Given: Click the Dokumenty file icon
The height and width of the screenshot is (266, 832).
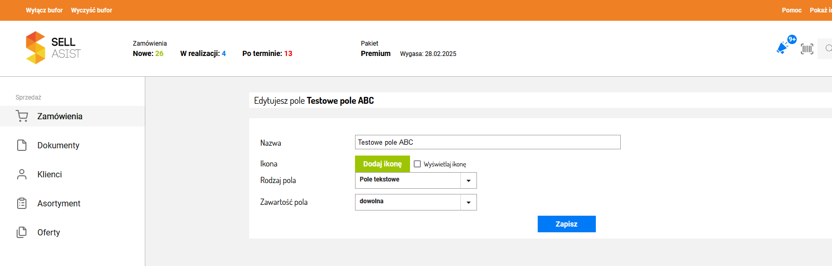Looking at the screenshot, I should tap(22, 145).
